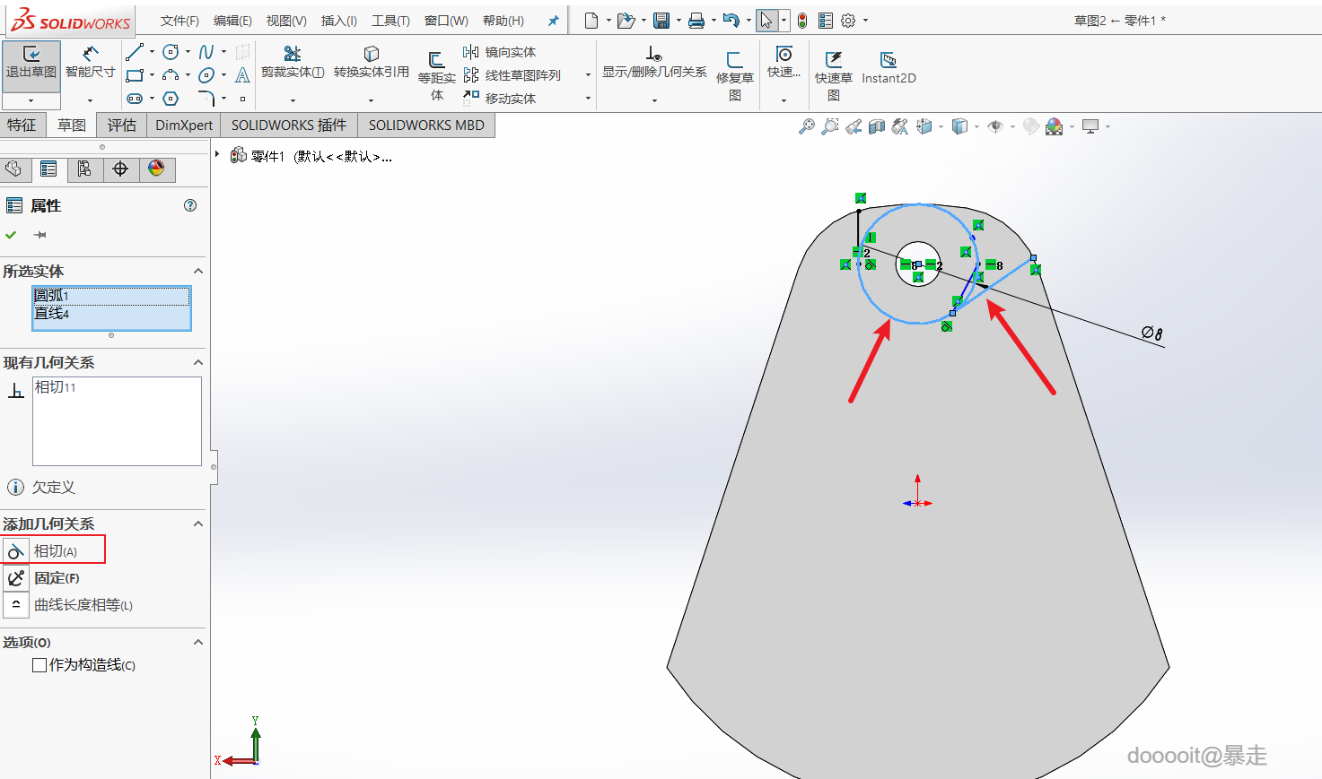
Task: Expand the 零件1 part tree node
Action: coord(217,155)
